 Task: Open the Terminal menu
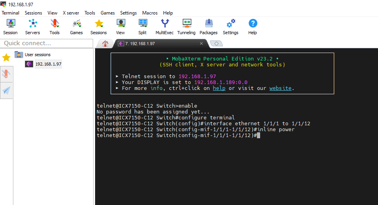[x=11, y=13]
